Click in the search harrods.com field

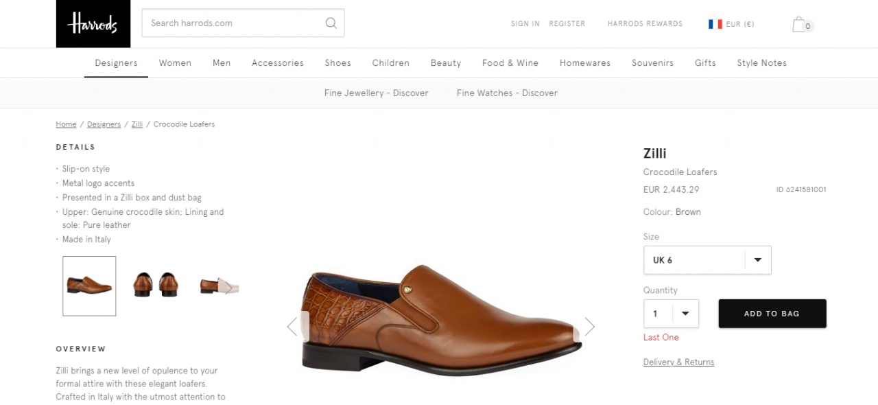point(233,23)
